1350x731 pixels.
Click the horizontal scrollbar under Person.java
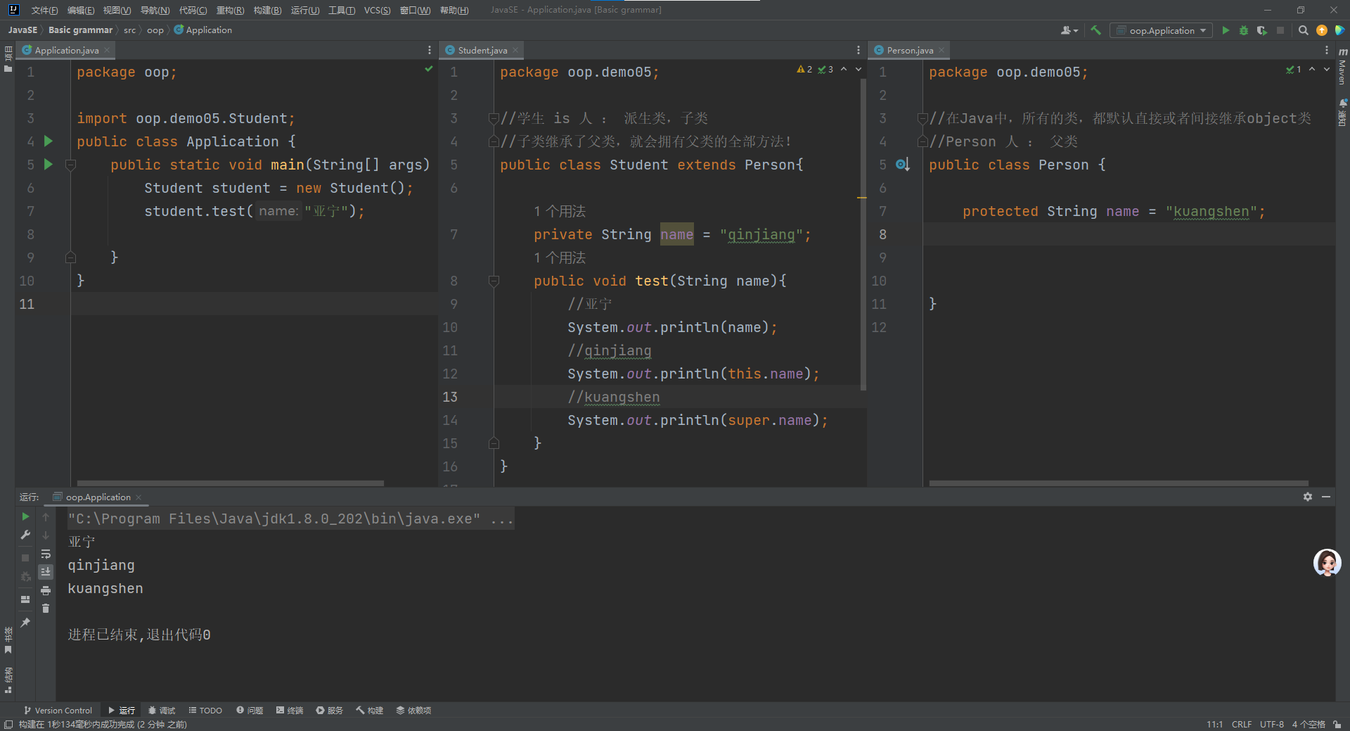[x=1118, y=483]
